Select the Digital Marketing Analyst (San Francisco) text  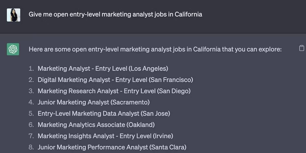[115, 80]
